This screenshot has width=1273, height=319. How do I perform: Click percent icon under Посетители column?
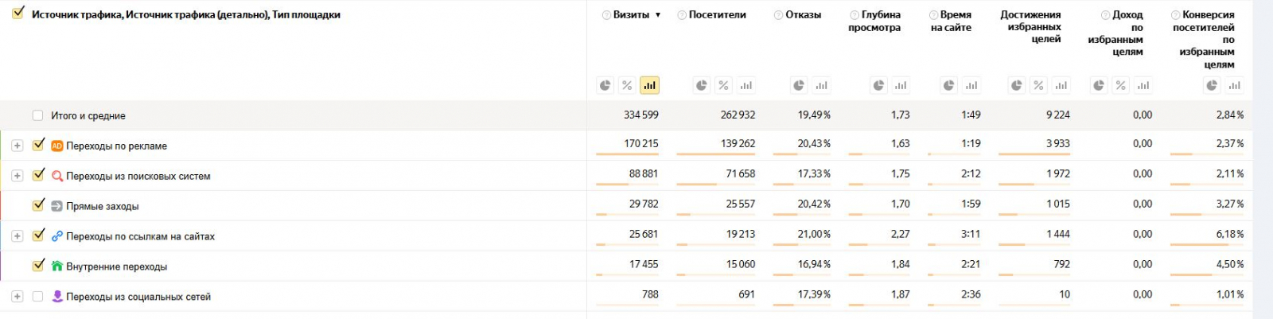click(723, 85)
